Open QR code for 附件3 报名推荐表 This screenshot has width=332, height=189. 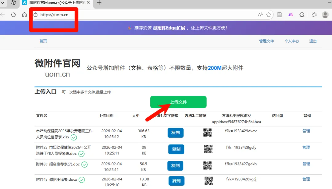pos(207,166)
